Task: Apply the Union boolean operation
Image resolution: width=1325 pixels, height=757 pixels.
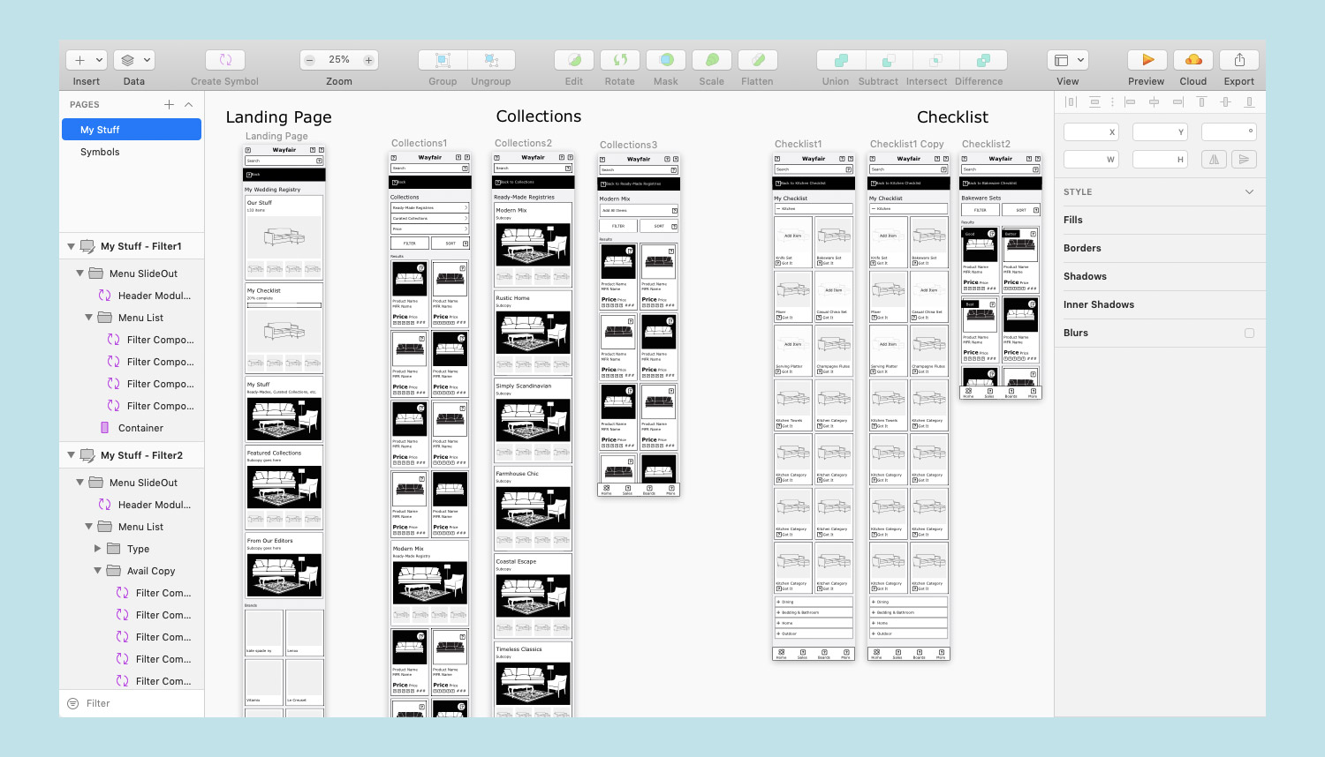Action: tap(841, 60)
